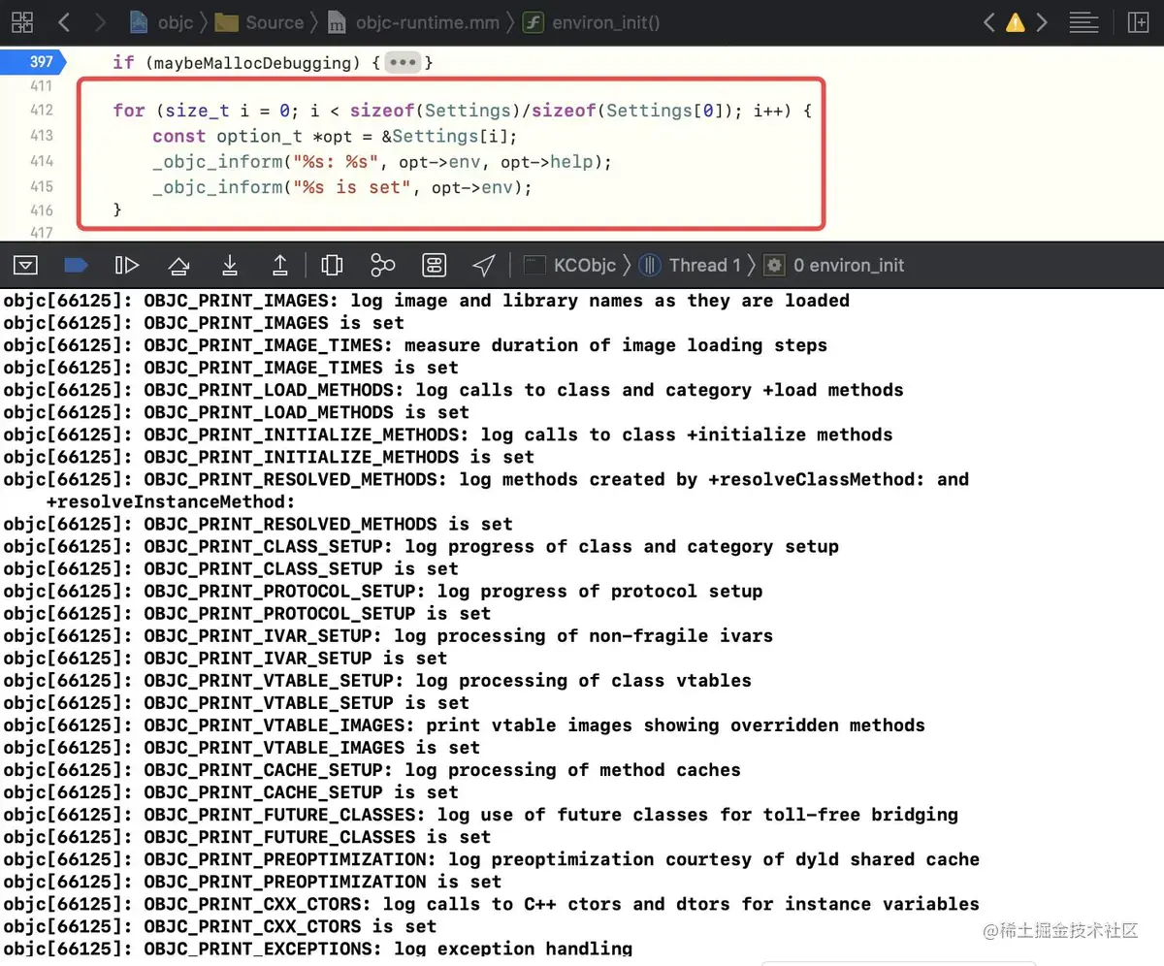Click 'OBJC_PRINT_VTABLE_SETUP is set' log line
This screenshot has height=966, width=1164.
click(237, 702)
